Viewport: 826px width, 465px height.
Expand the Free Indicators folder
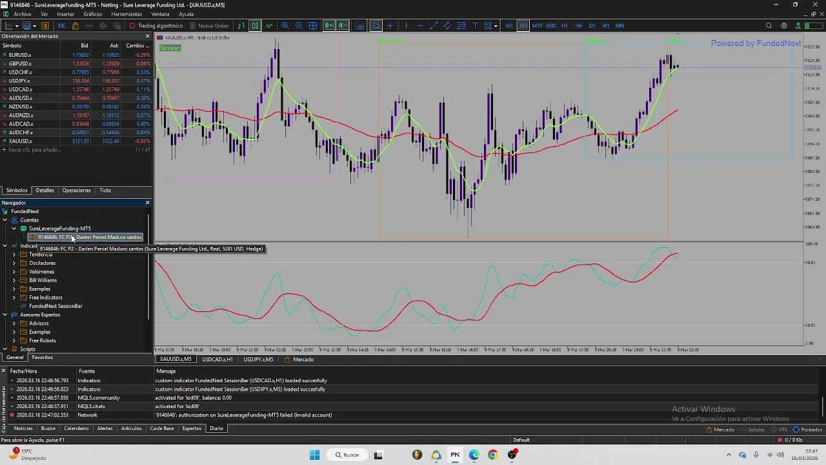coord(14,298)
